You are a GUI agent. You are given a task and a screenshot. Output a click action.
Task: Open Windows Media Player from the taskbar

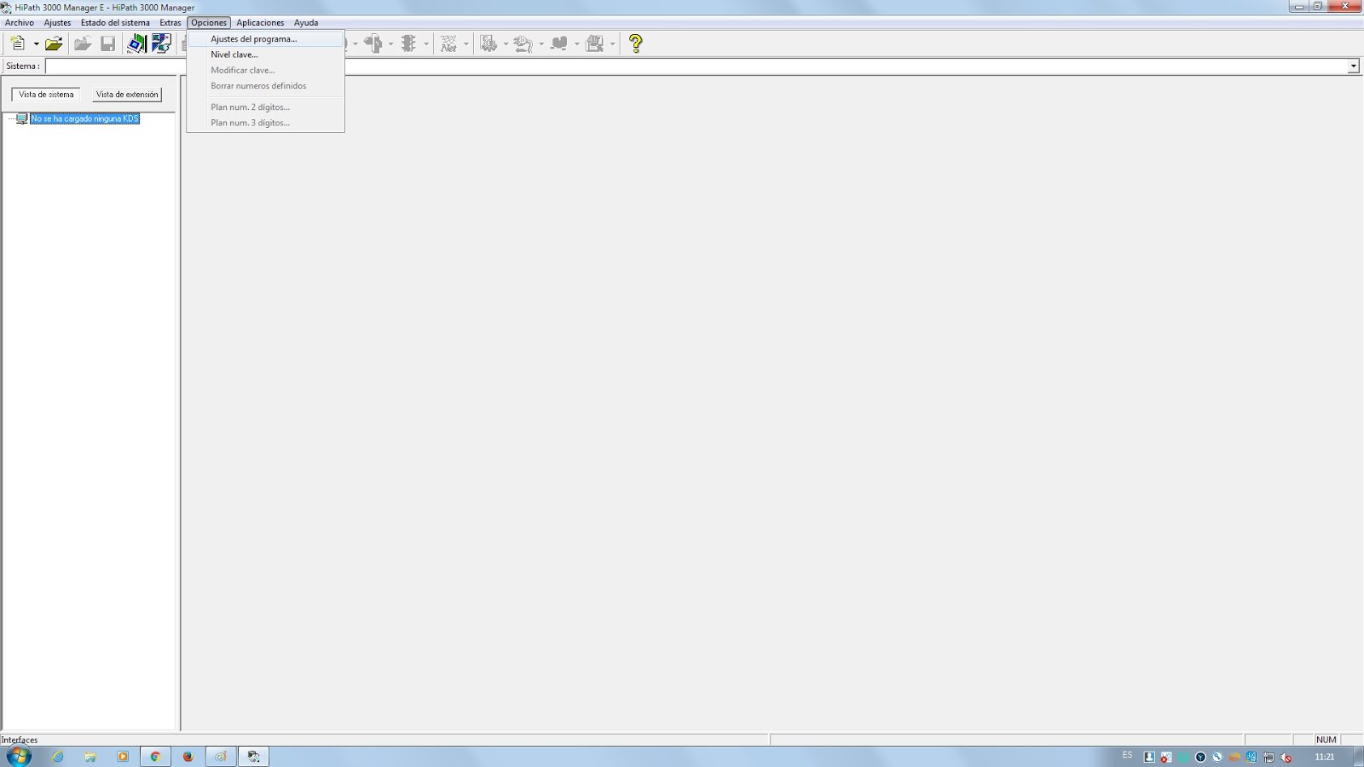[123, 757]
